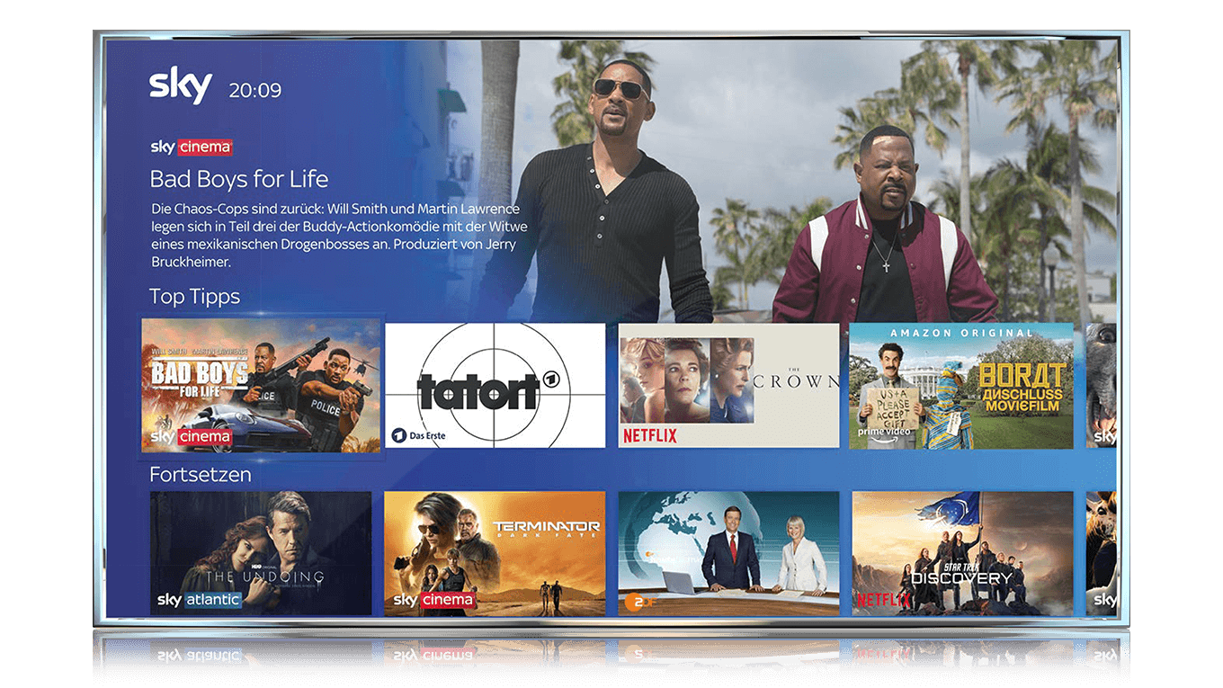This screenshot has height=688, width=1223.
Task: Click the Netflix logo on The Crown tile
Action: [650, 434]
